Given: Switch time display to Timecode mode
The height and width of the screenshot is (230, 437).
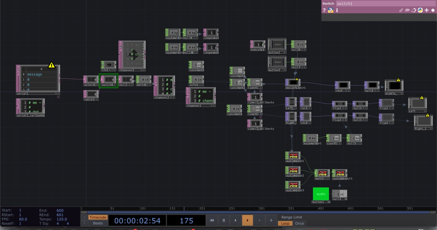Looking at the screenshot, I should click(x=98, y=217).
